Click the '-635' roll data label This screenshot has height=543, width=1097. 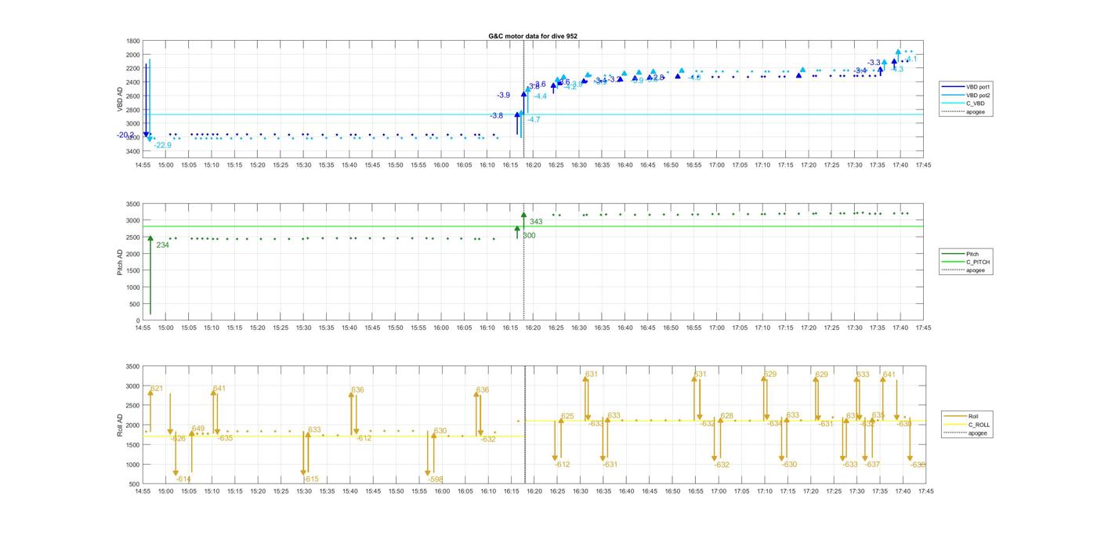click(225, 438)
